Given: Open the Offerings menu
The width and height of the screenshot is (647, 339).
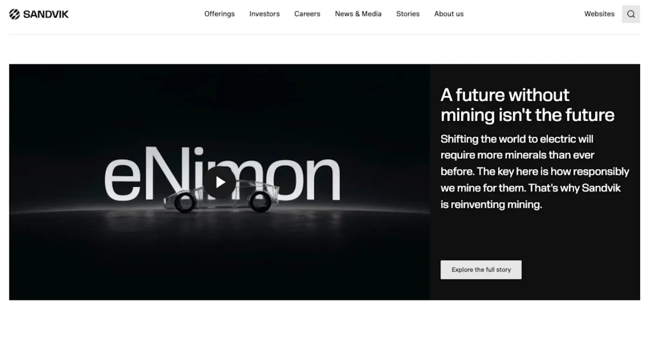Looking at the screenshot, I should pos(219,14).
